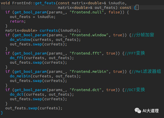Click the //Mel滤波器组 comment
Screen dimensions: 164x118
[x=146, y=71]
